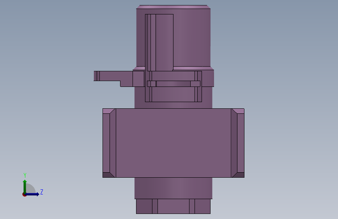Select the bottom base block of model
The width and height of the screenshot is (338, 219).
[x=173, y=206]
